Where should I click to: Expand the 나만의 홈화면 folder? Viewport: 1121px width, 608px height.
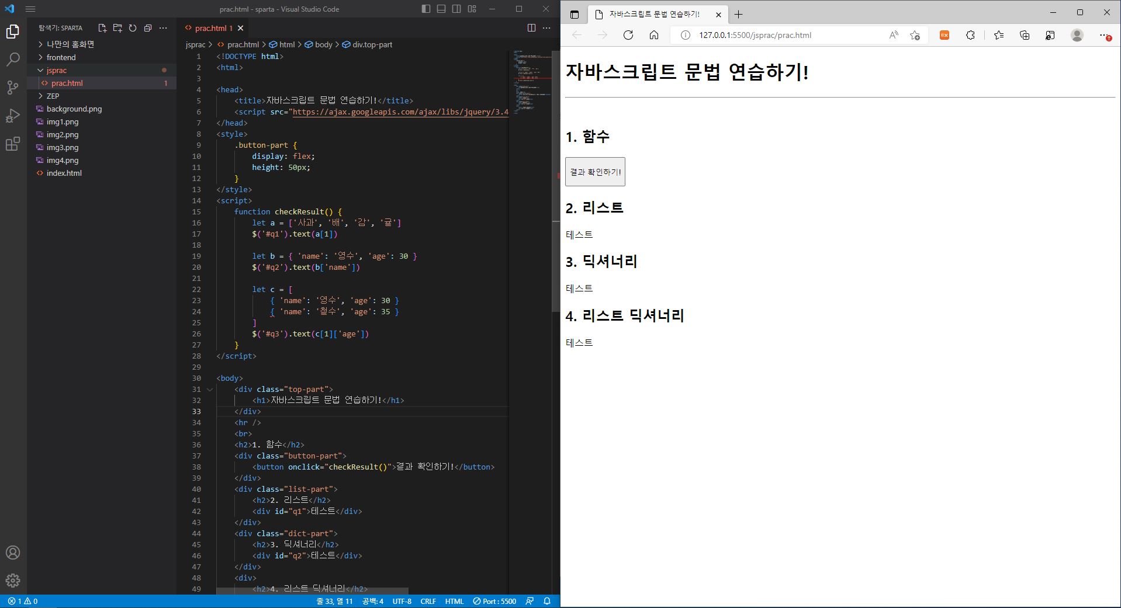(x=102, y=44)
